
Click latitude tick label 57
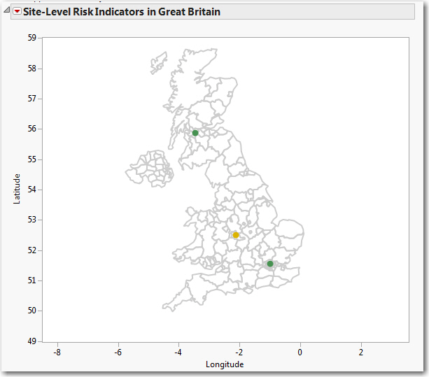tap(32, 99)
